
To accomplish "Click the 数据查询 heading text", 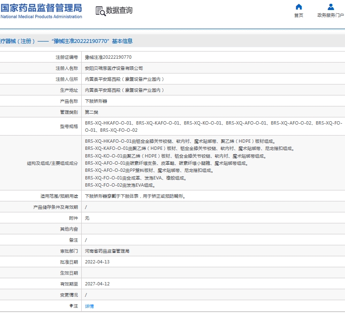I will click(x=119, y=10).
